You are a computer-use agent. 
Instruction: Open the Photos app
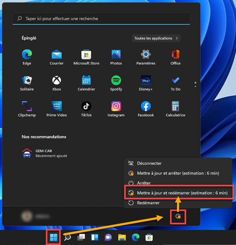click(116, 57)
